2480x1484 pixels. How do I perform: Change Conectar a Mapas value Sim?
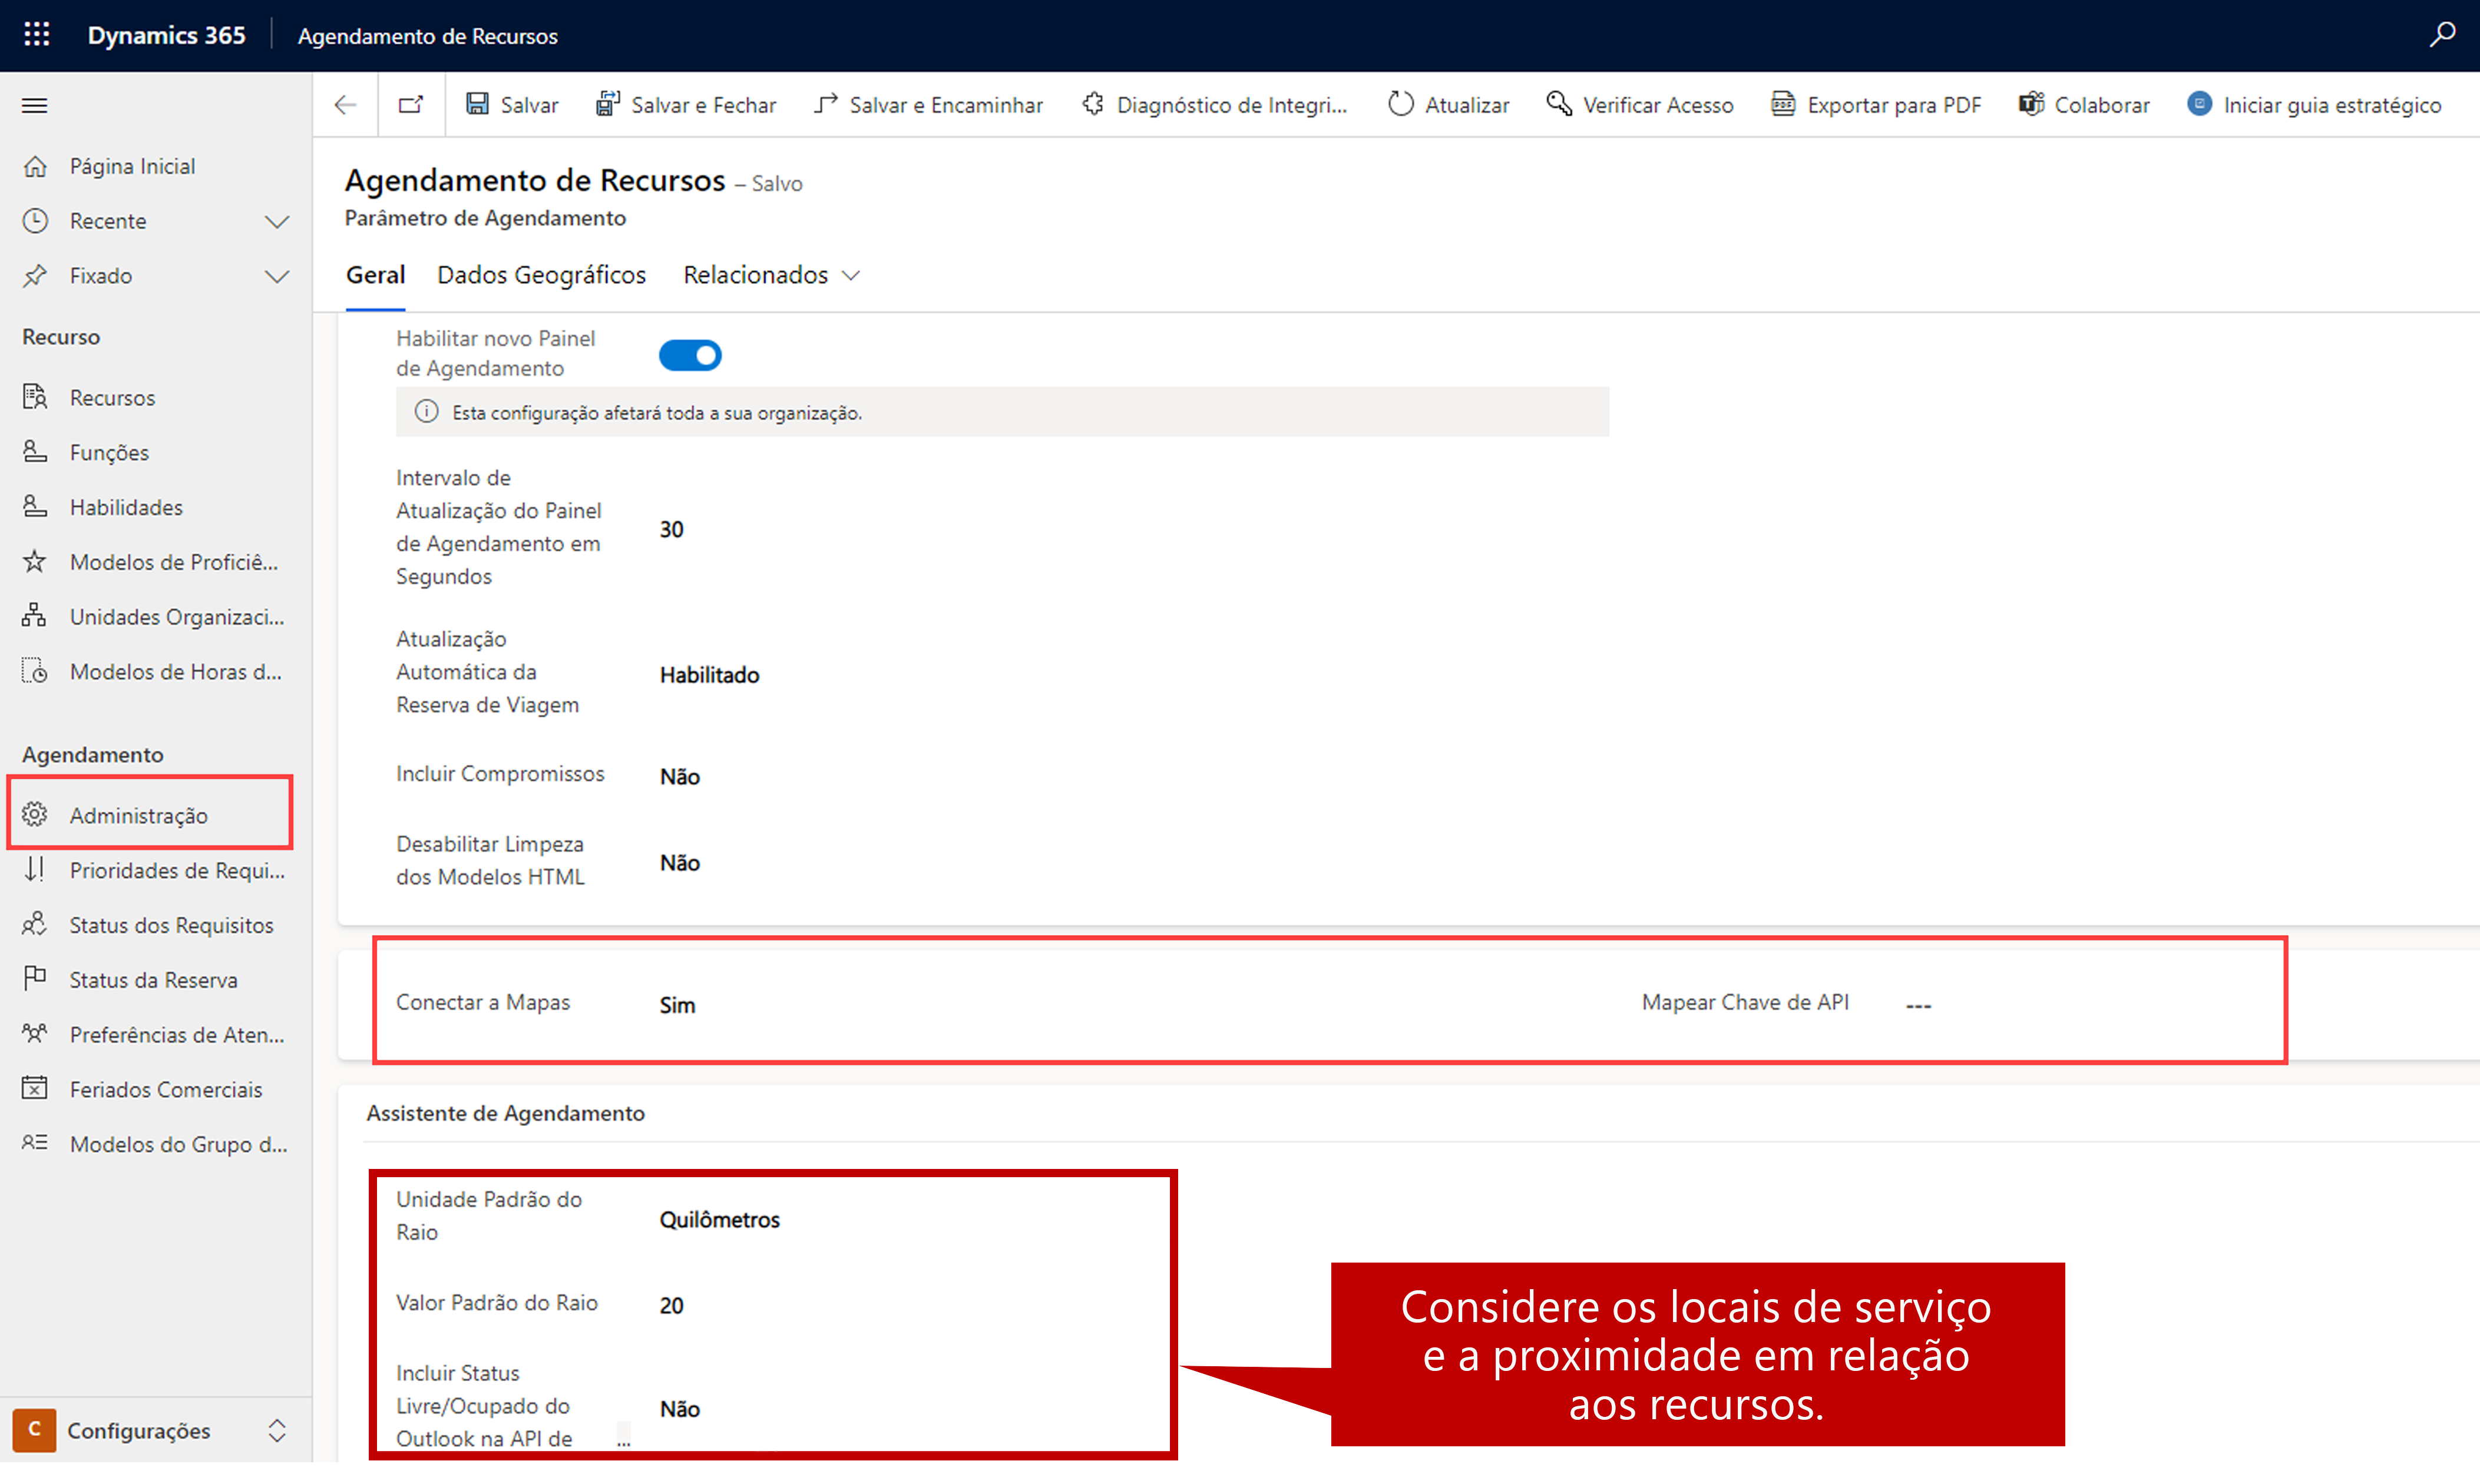(x=677, y=1005)
